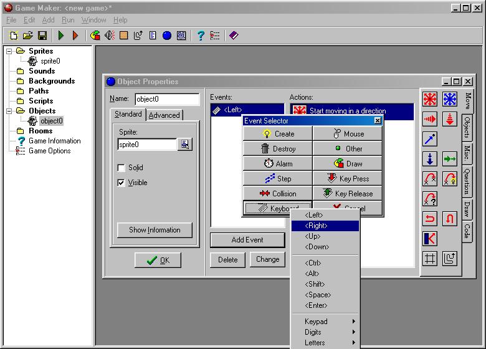
Task: Click the Add object blue ball icon
Action: tap(167, 36)
